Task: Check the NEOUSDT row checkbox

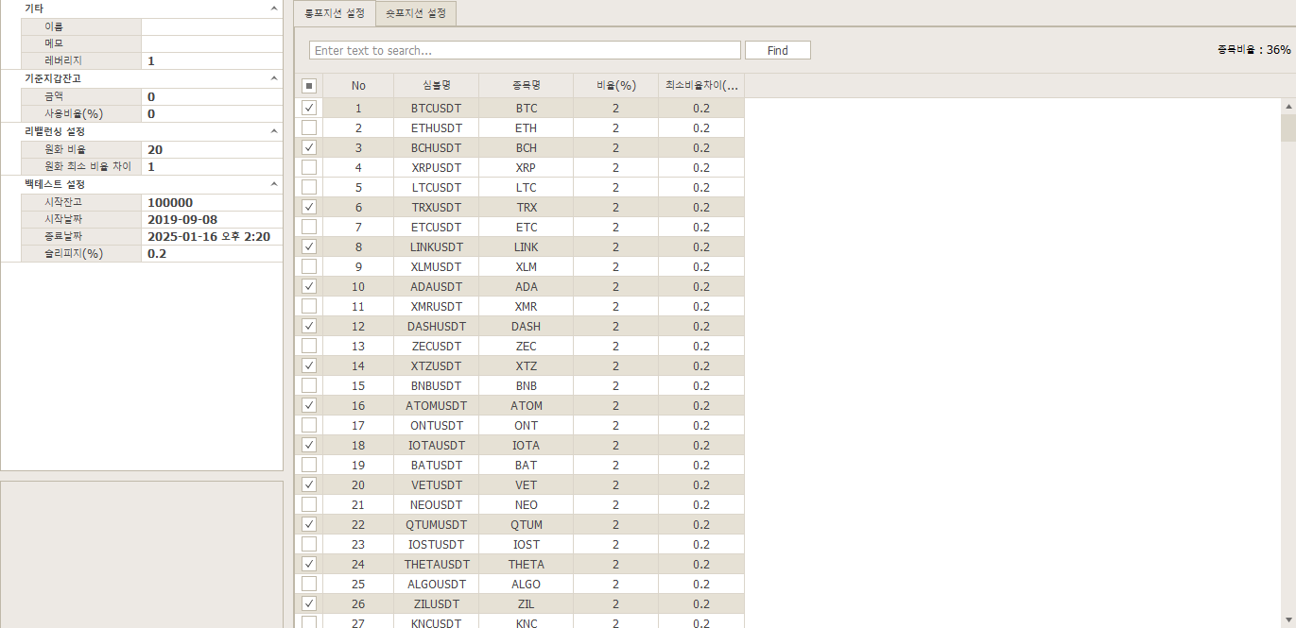Action: [x=309, y=504]
